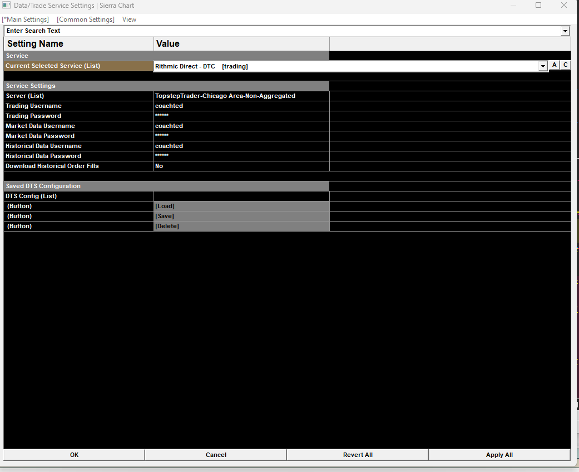Select the Current Selected Service (List) label
This screenshot has height=472, width=579.
click(52, 66)
